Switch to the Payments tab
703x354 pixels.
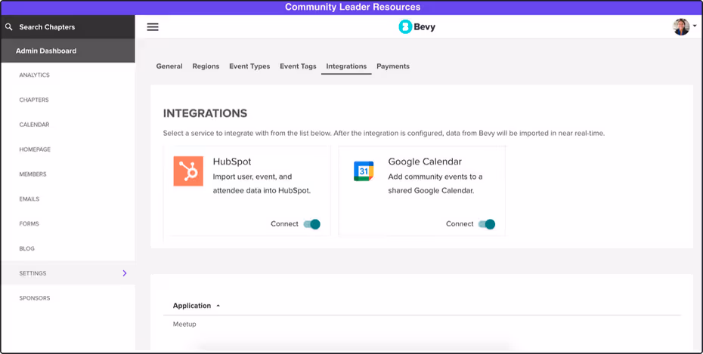coord(393,66)
